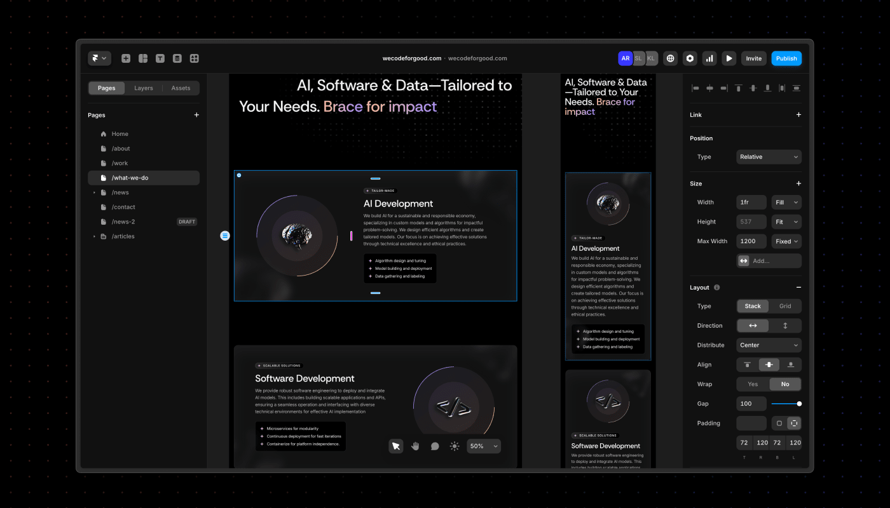Distribute selection horizontally

coord(782,88)
